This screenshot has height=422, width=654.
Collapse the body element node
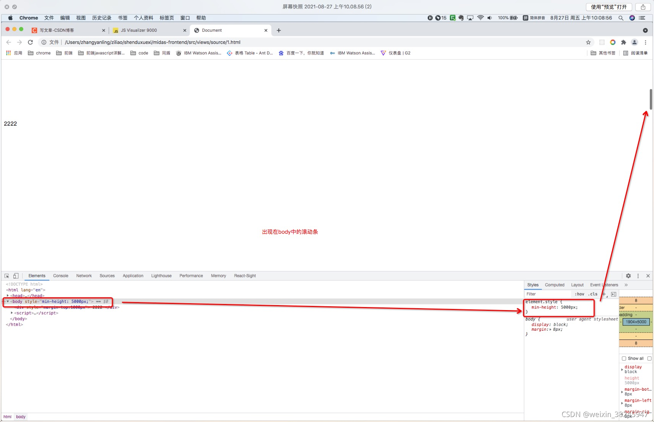coord(8,301)
